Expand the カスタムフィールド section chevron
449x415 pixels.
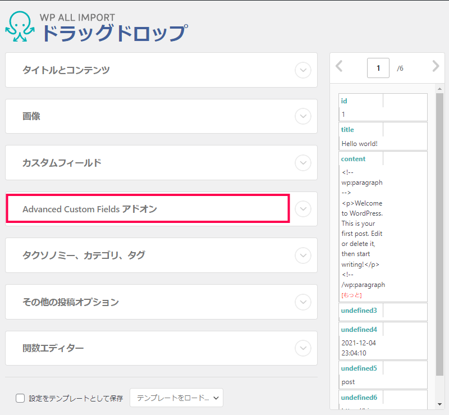click(303, 162)
